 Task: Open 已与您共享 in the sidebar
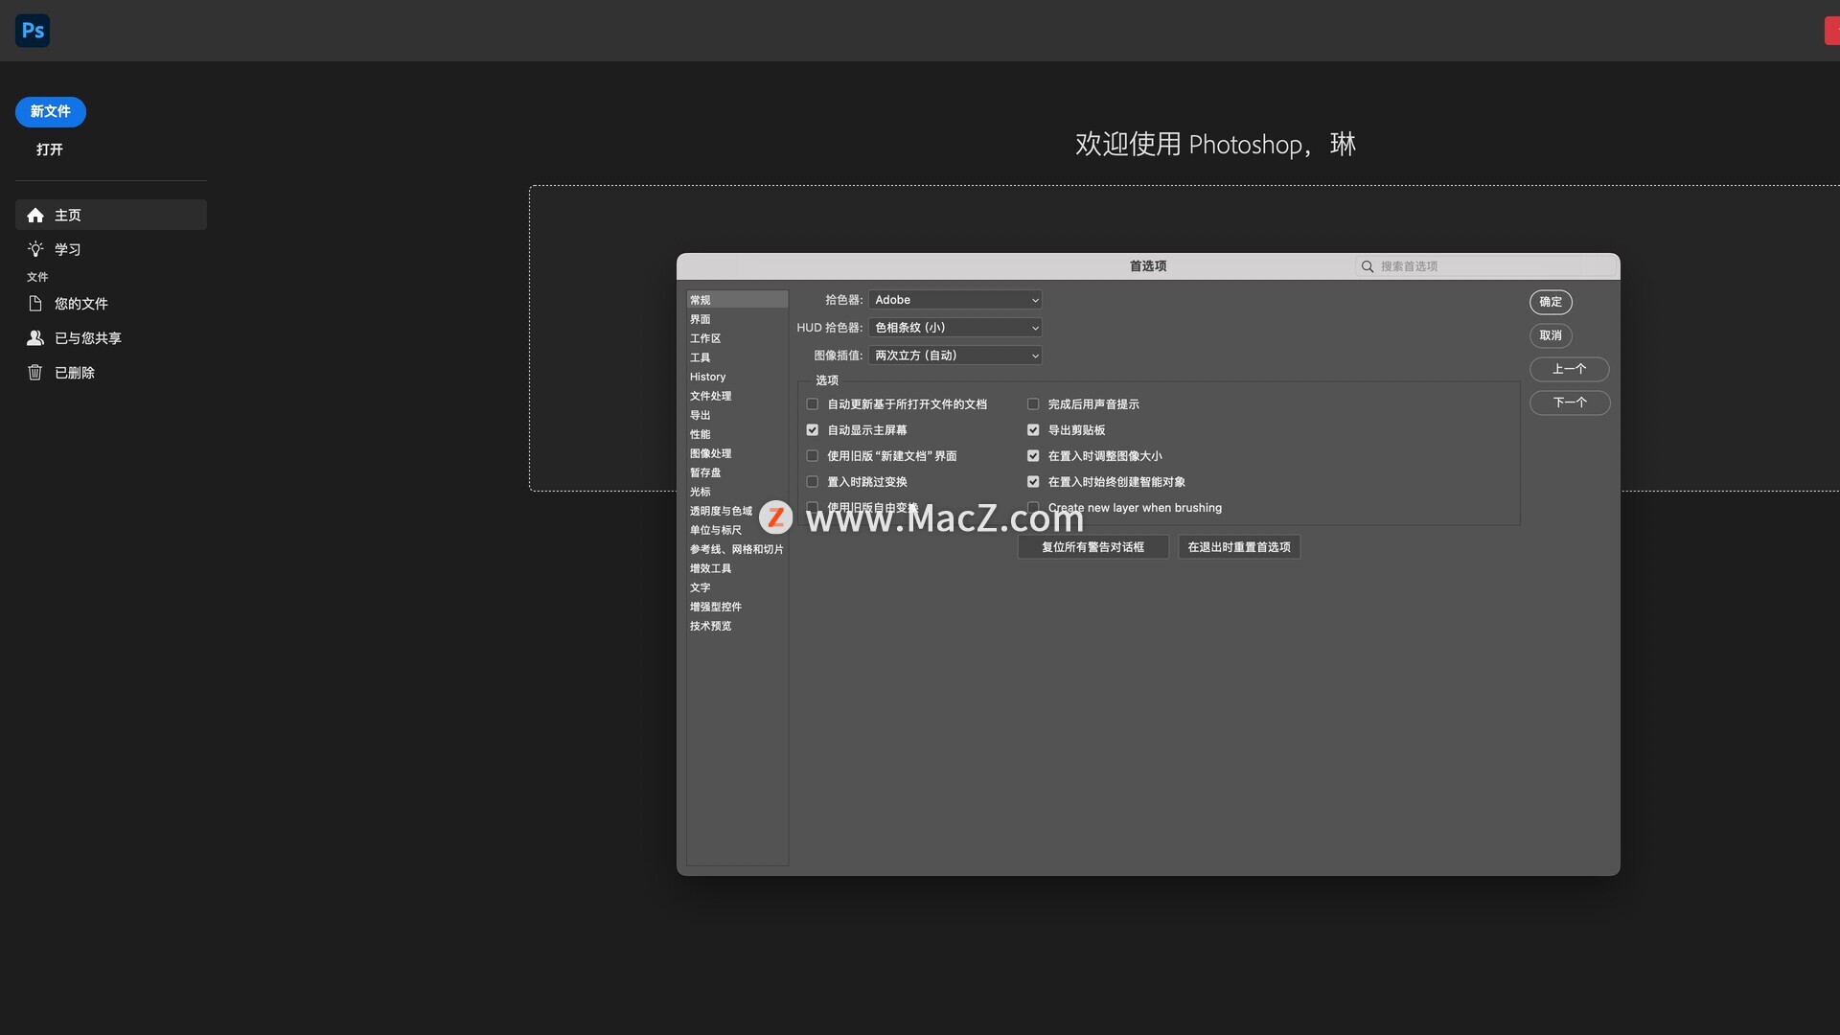(111, 338)
